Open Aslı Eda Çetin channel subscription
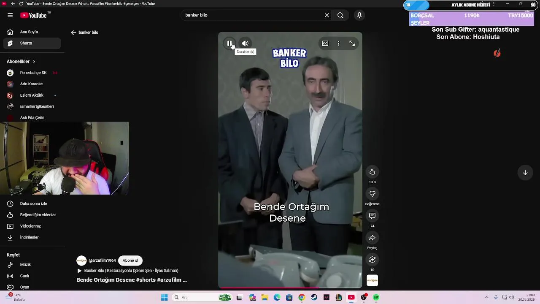This screenshot has height=304, width=540. 32,118
